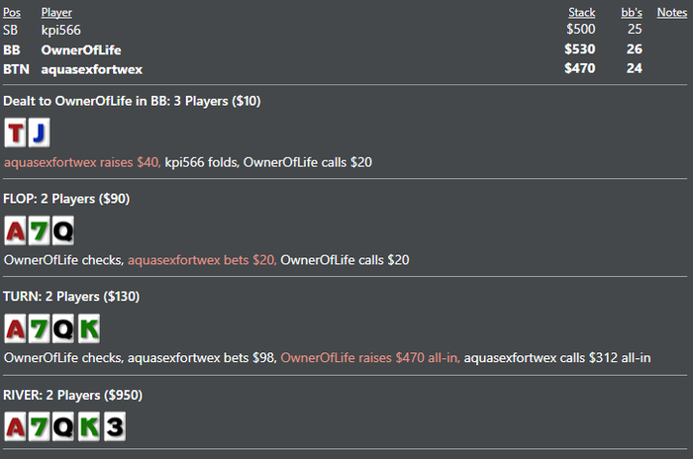The width and height of the screenshot is (693, 459).
Task: Select the Ace card in the FLOP row
Action: coord(15,231)
